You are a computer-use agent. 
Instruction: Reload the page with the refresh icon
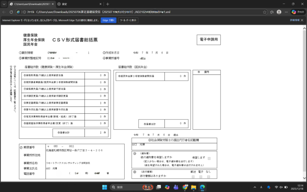pos(11,12)
